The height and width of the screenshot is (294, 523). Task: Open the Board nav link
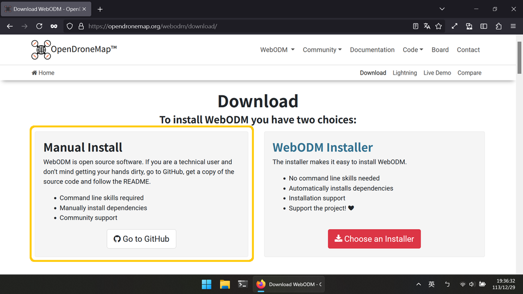tap(440, 50)
